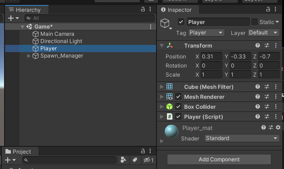This screenshot has height=169, width=284.
Task: Open the Project panel options menu
Action: [150, 151]
